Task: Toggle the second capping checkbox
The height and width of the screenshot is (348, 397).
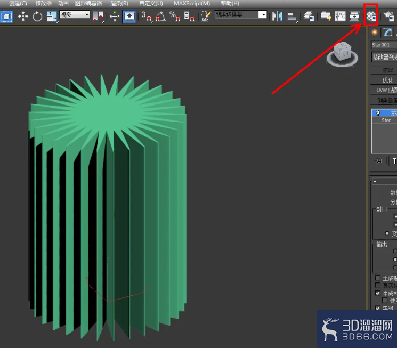Action: click(395, 225)
